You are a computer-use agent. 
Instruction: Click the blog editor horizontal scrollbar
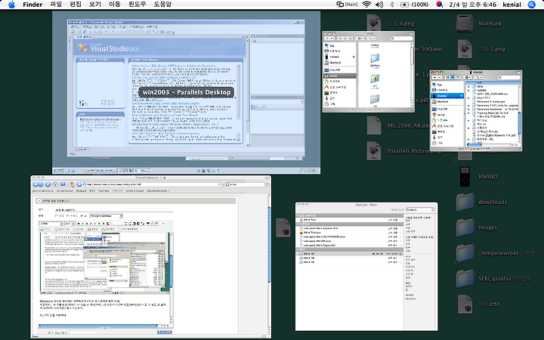click(98, 326)
